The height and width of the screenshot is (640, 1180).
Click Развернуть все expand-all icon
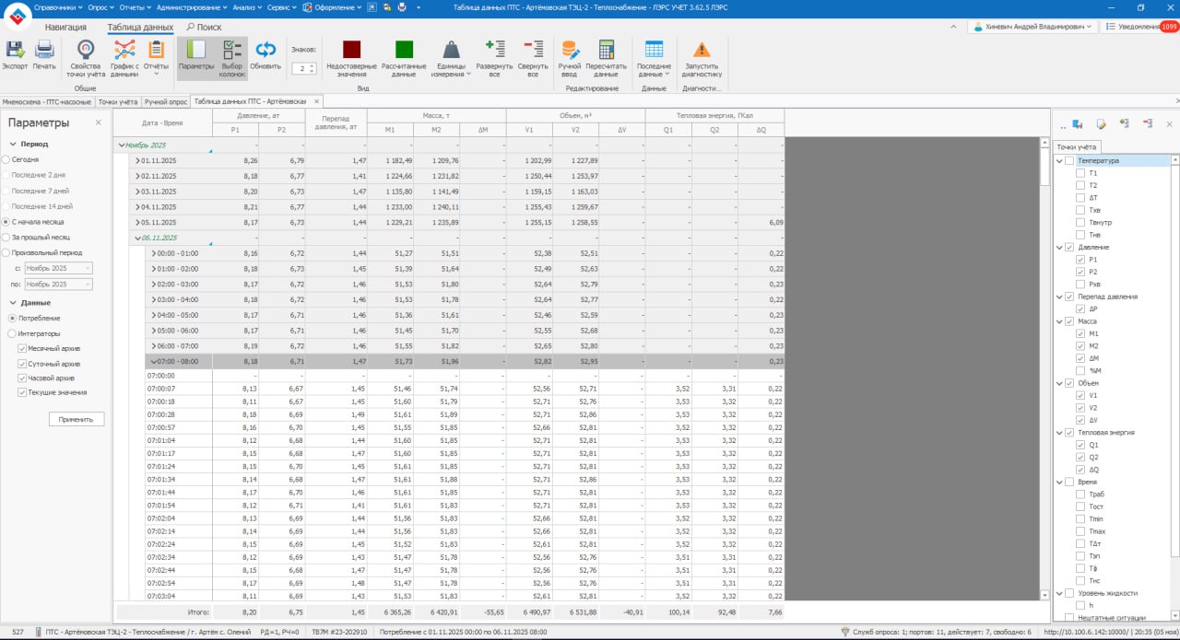495,51
